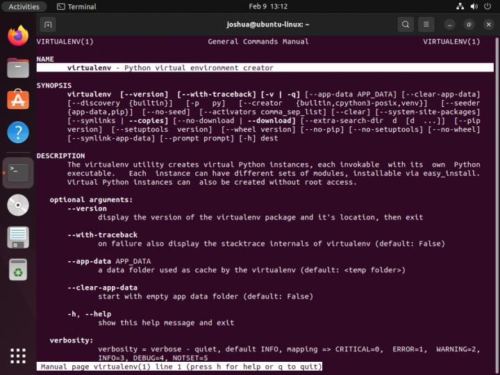Click the manual page status line

click(181, 366)
